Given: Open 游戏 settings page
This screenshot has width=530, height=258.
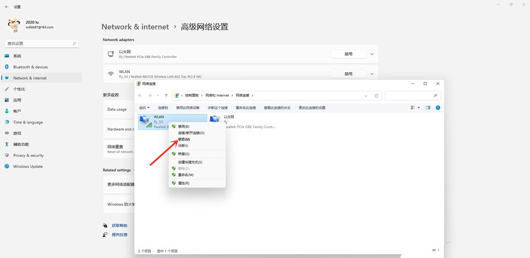Looking at the screenshot, I should coord(41,133).
